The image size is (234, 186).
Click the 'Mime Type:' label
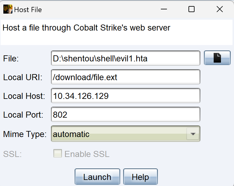tap(25, 134)
